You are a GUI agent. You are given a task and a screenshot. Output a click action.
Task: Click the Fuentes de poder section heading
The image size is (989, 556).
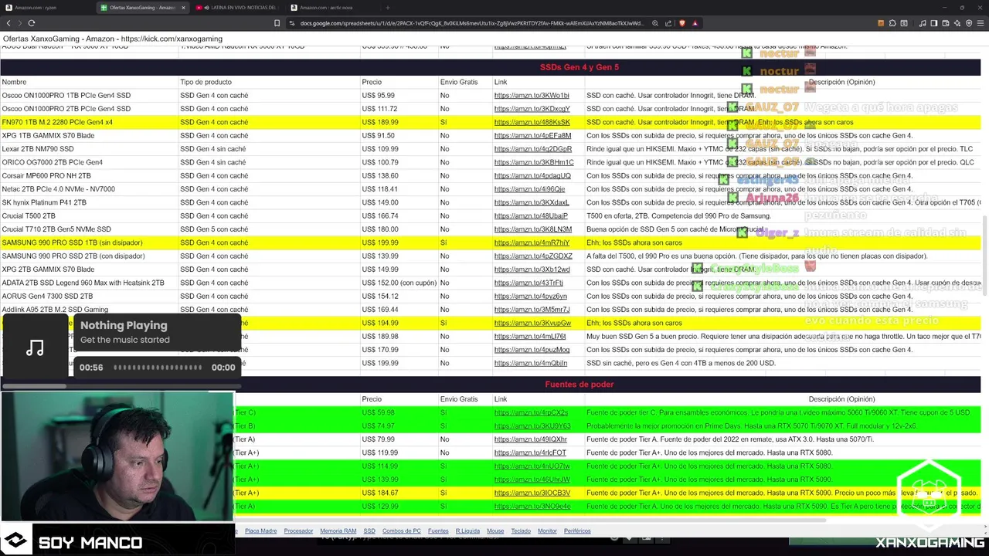pos(579,384)
